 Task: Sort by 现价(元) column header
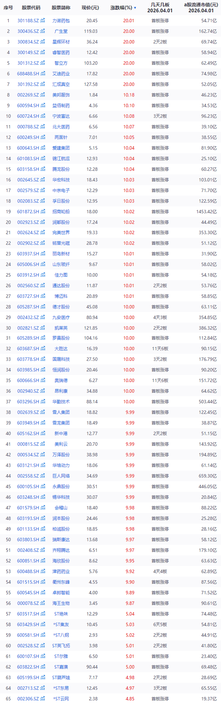click(x=90, y=8)
